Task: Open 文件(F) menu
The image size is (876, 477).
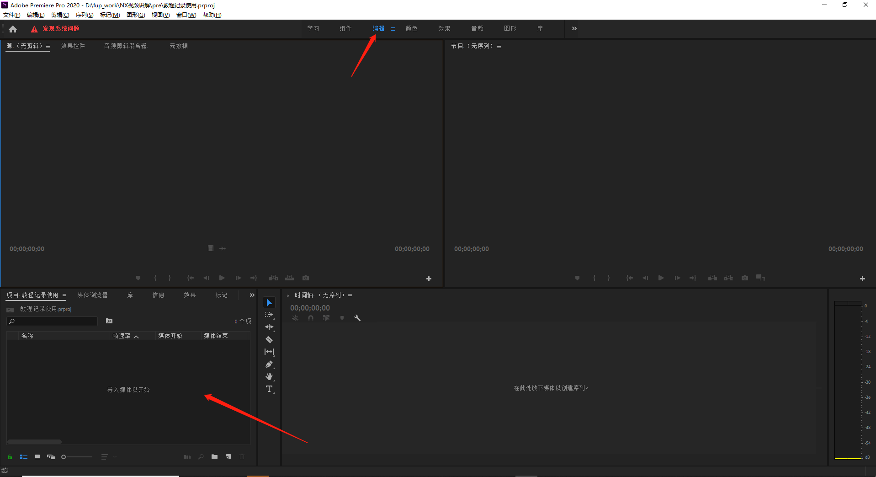Action: point(11,15)
